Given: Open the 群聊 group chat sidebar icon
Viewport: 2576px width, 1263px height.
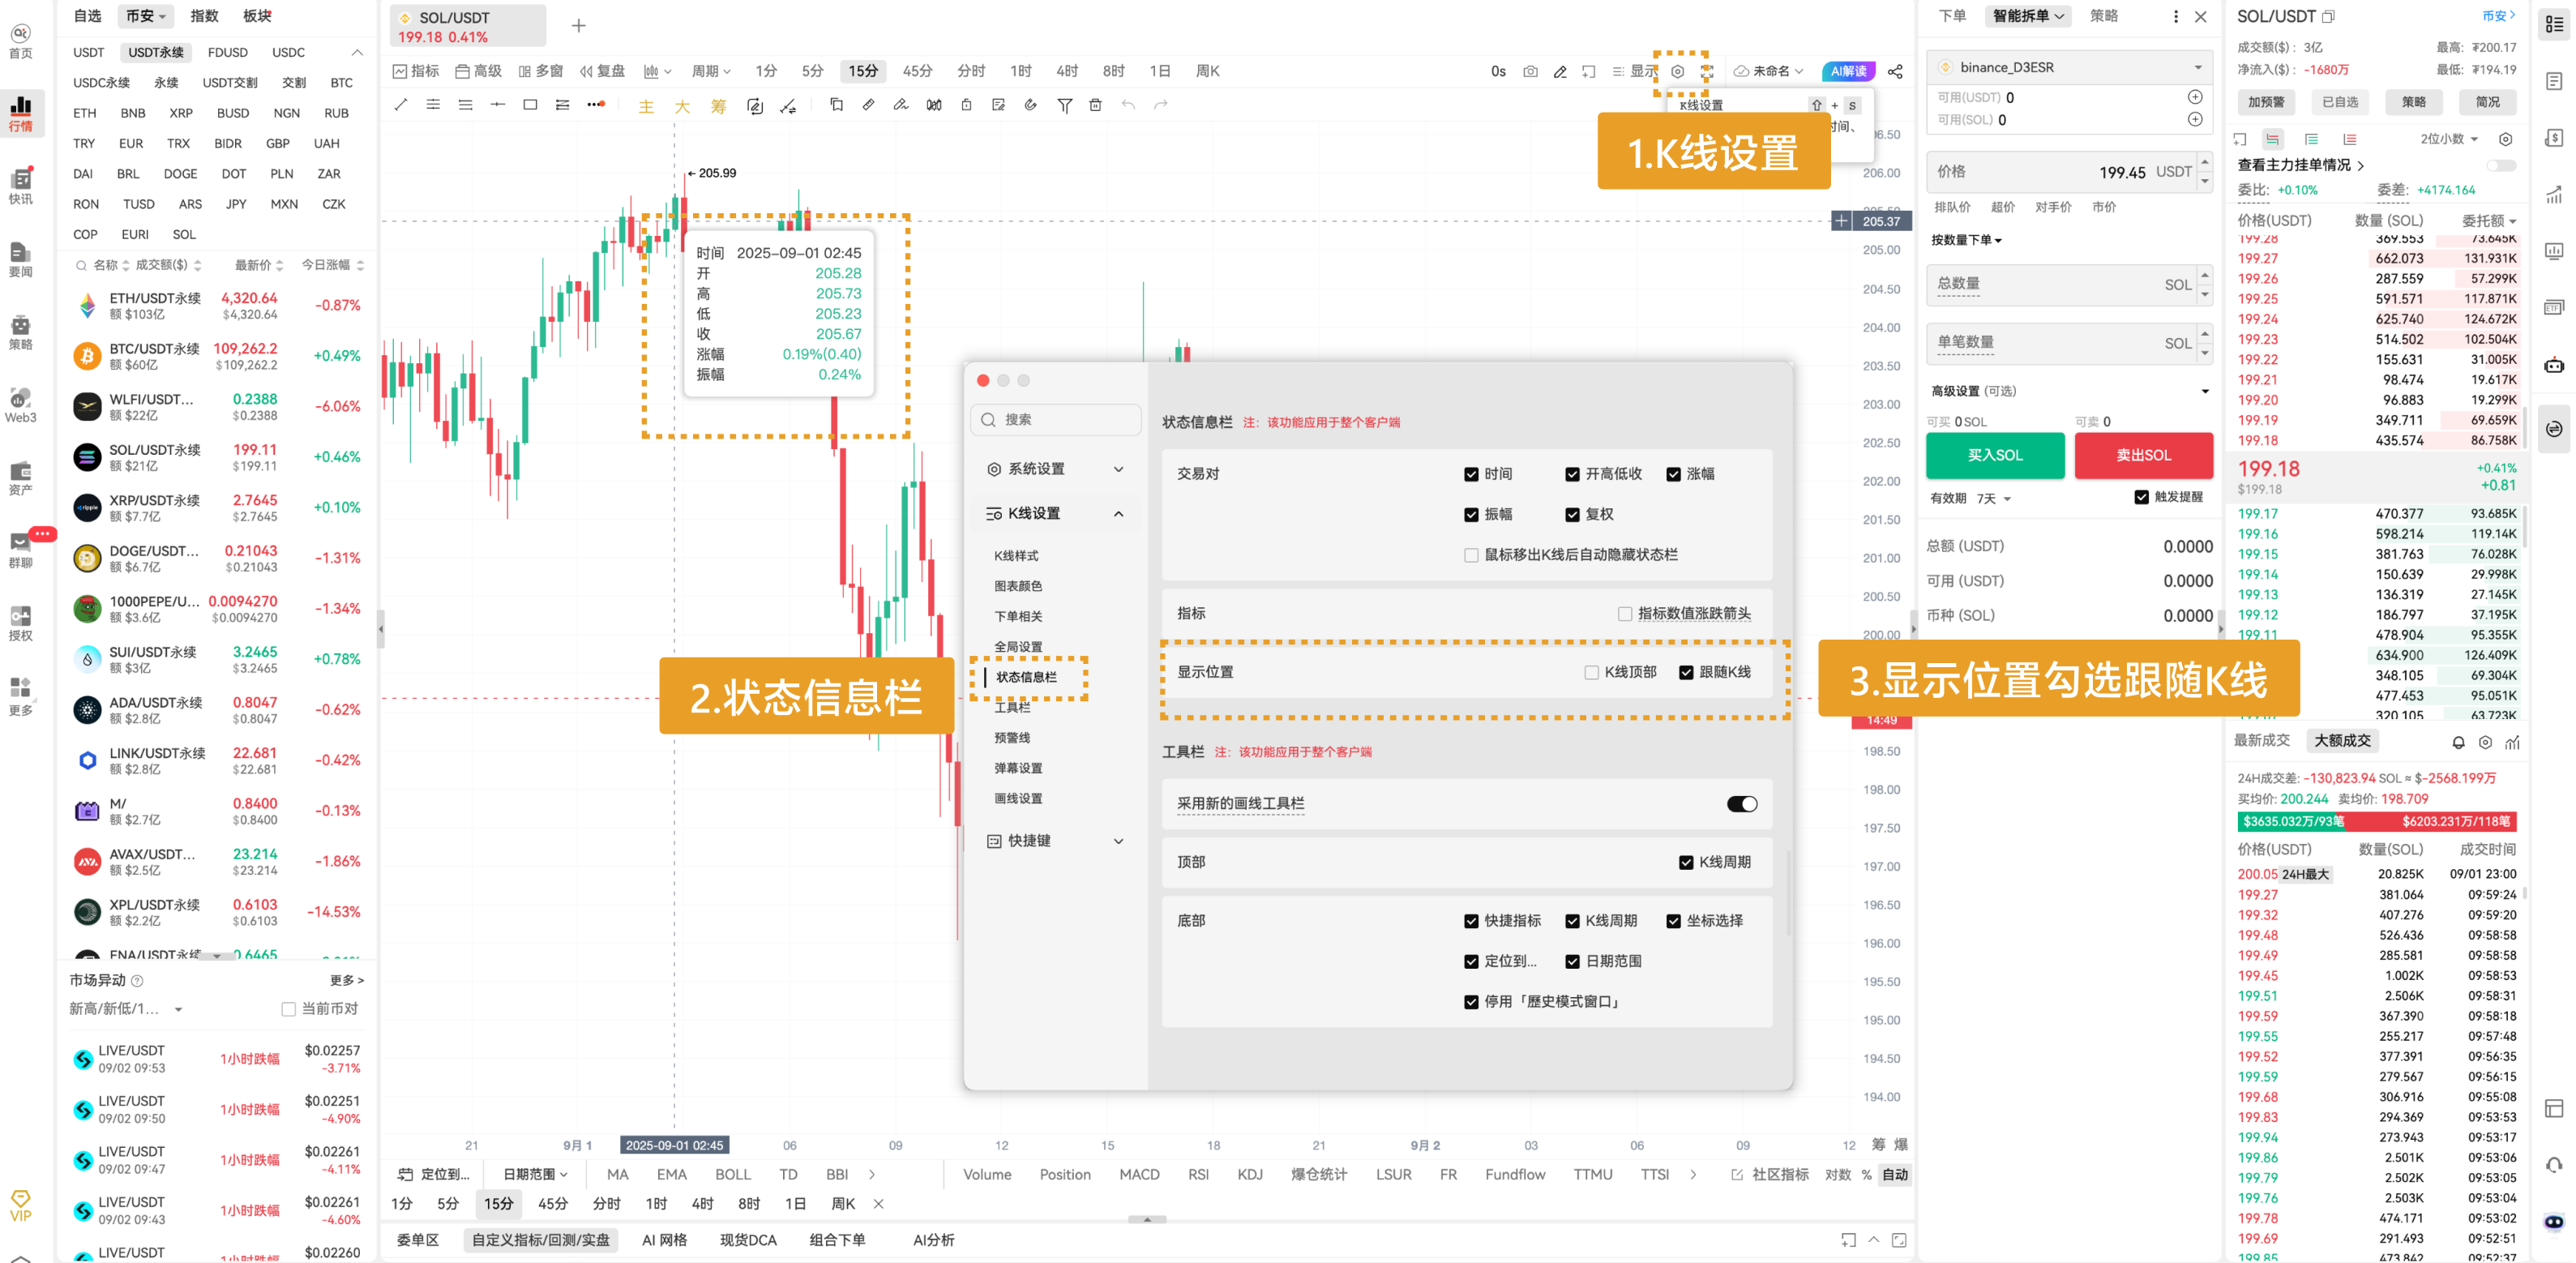Looking at the screenshot, I should click(21, 550).
